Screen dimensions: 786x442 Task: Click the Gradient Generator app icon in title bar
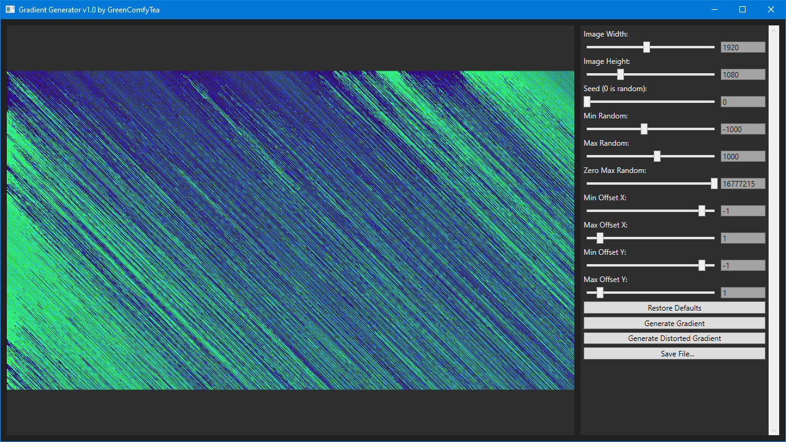pos(10,9)
